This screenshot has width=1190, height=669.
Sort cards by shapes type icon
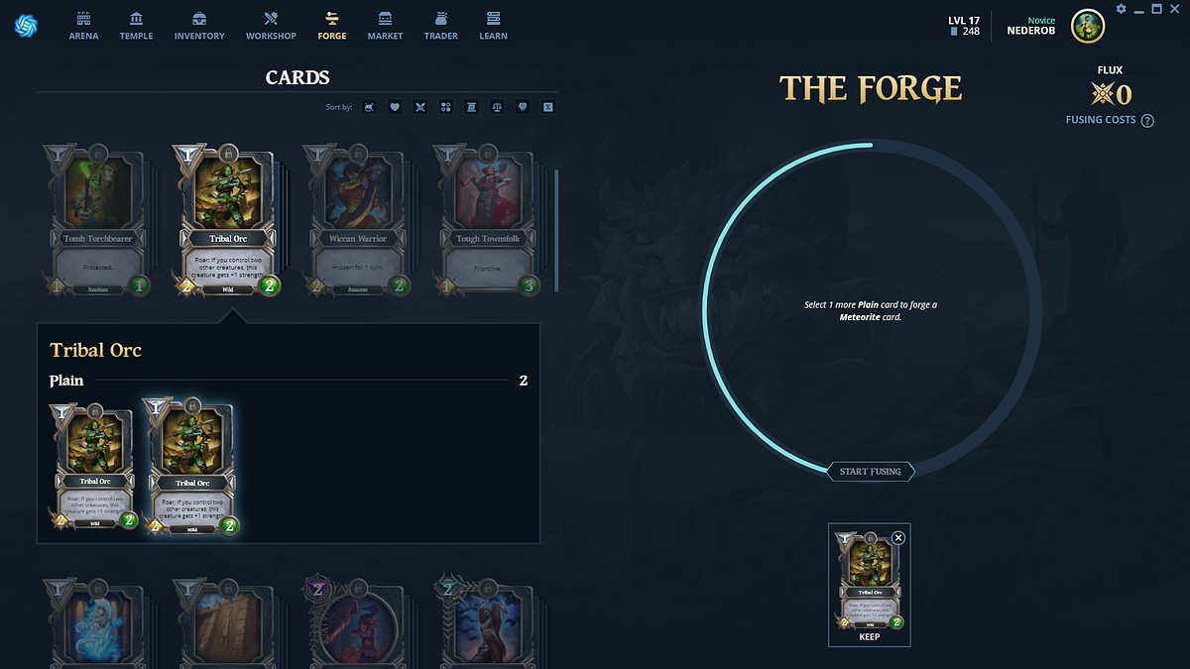pyautogui.click(x=446, y=107)
